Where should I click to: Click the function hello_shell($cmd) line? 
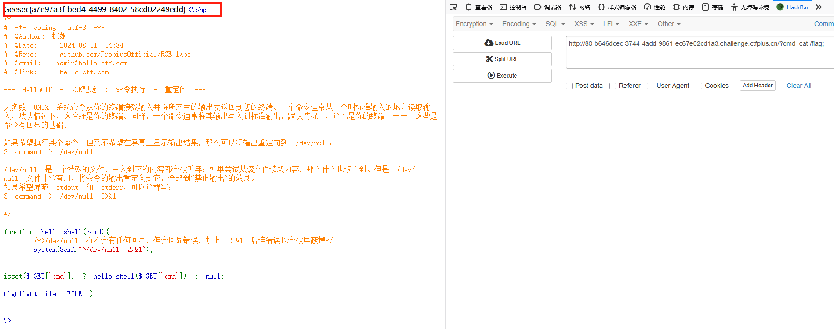coord(56,232)
